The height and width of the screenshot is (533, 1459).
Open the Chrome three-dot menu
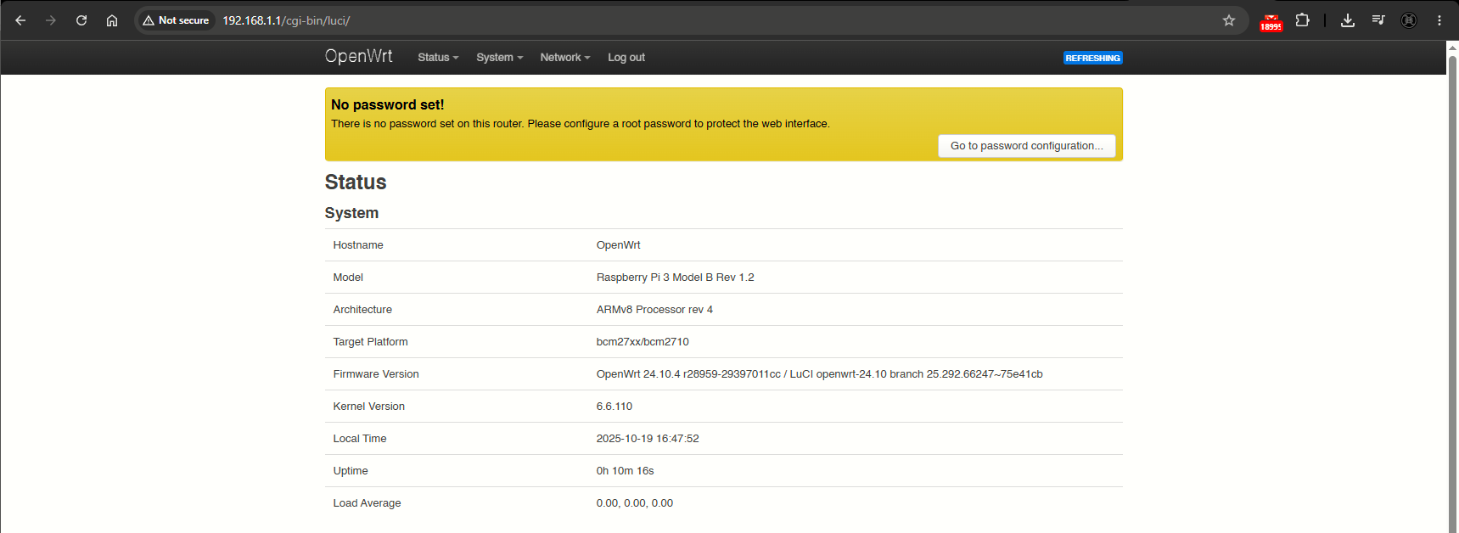point(1439,20)
